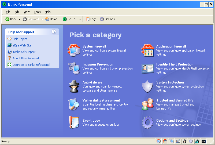
Task: Click the Event Logs heading
Action: pyautogui.click(x=91, y=120)
